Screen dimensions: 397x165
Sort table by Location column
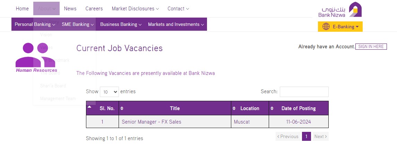click(250, 108)
